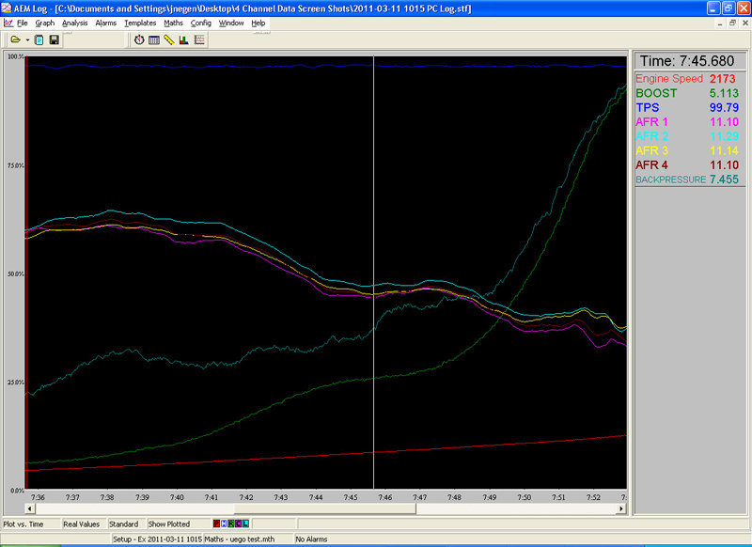Click the scrollbar left arrow below graph
752x547 pixels.
30,508
